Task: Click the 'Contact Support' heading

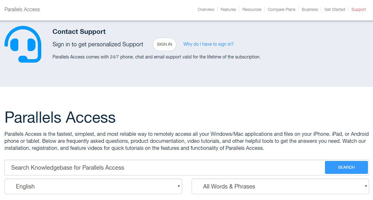Action: pos(79,32)
